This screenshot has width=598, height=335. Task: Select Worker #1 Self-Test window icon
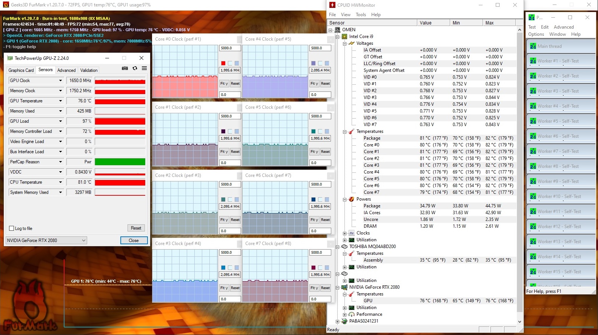pos(533,61)
